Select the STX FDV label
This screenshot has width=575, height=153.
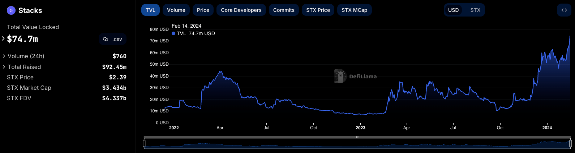pyautogui.click(x=19, y=98)
